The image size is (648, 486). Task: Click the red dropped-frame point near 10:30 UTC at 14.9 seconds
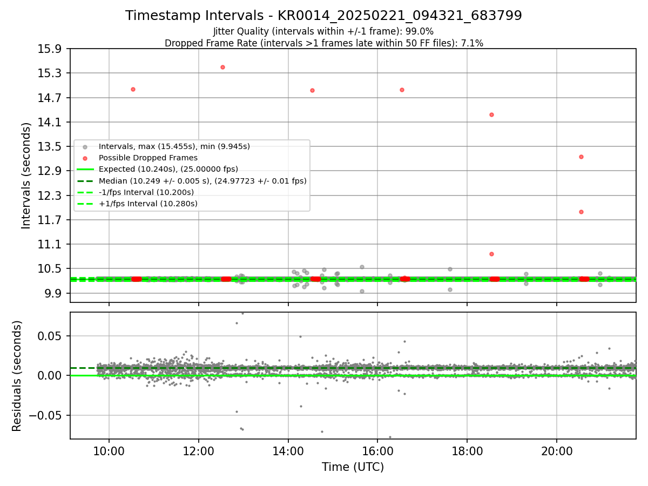[133, 89]
